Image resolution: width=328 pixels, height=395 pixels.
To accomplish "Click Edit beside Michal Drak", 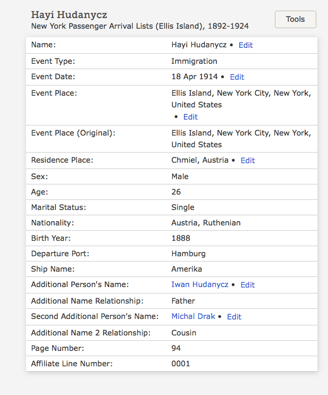I will [234, 317].
